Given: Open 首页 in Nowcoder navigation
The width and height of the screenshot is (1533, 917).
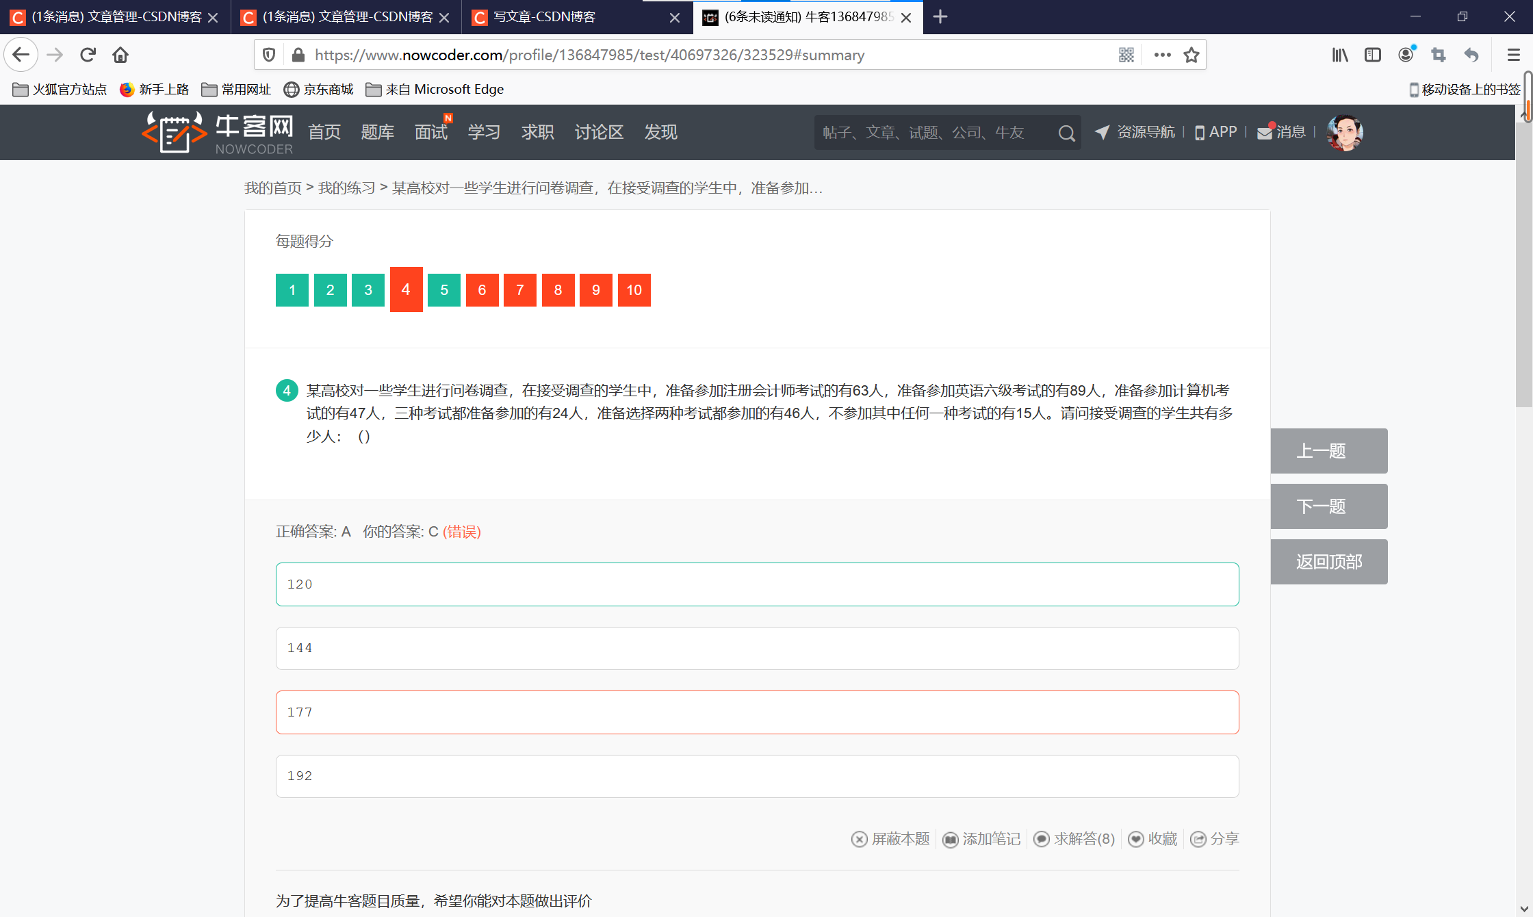Looking at the screenshot, I should coord(324,132).
